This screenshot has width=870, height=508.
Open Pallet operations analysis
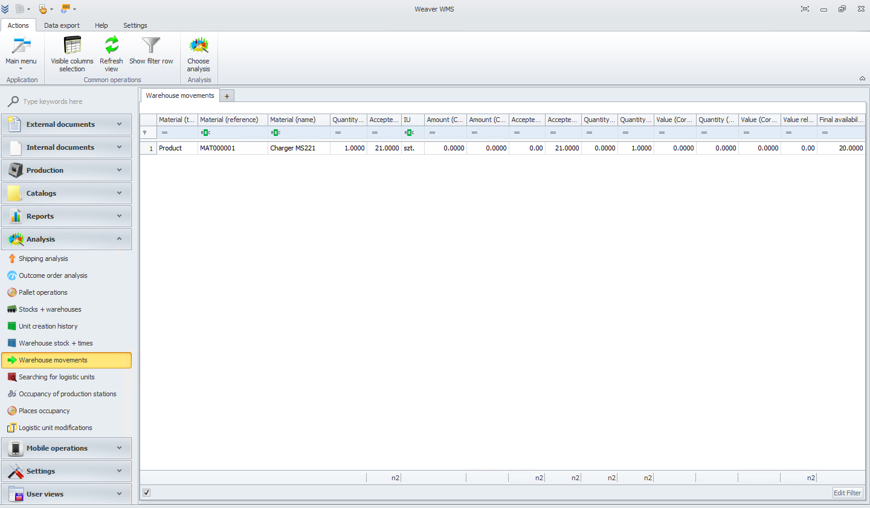(43, 292)
